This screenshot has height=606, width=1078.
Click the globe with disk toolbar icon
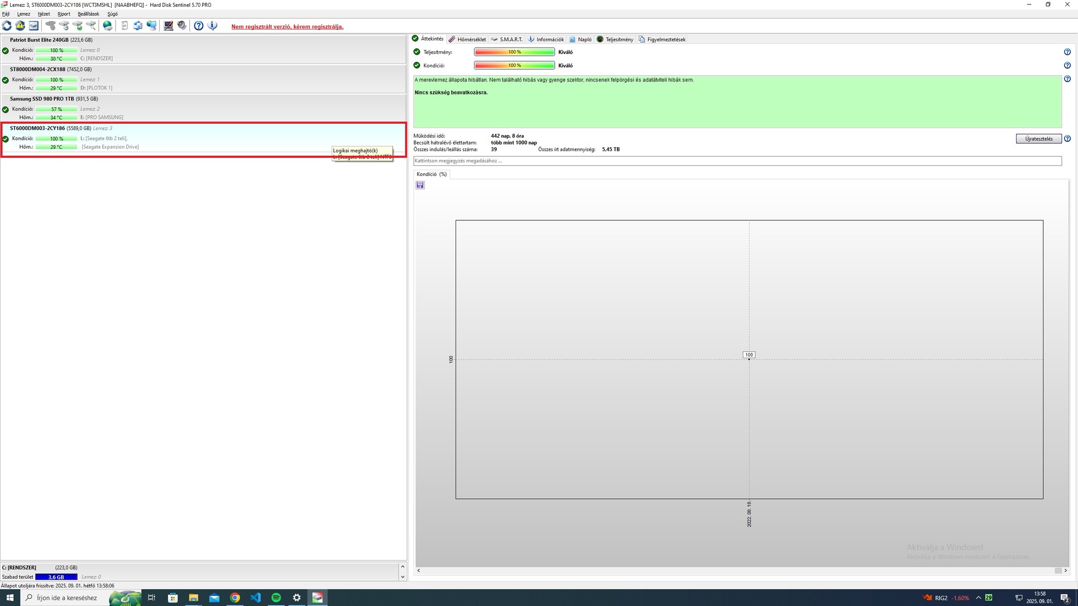(x=108, y=26)
